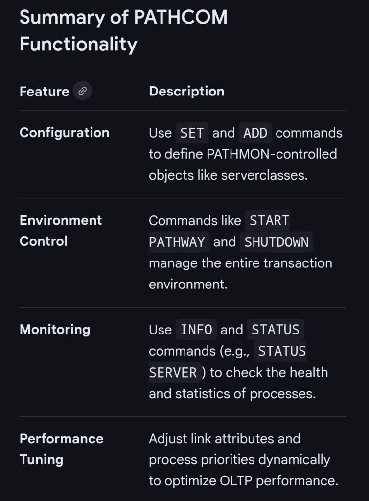Click the SET code snippet
The height and width of the screenshot is (501, 369).
coord(192,133)
